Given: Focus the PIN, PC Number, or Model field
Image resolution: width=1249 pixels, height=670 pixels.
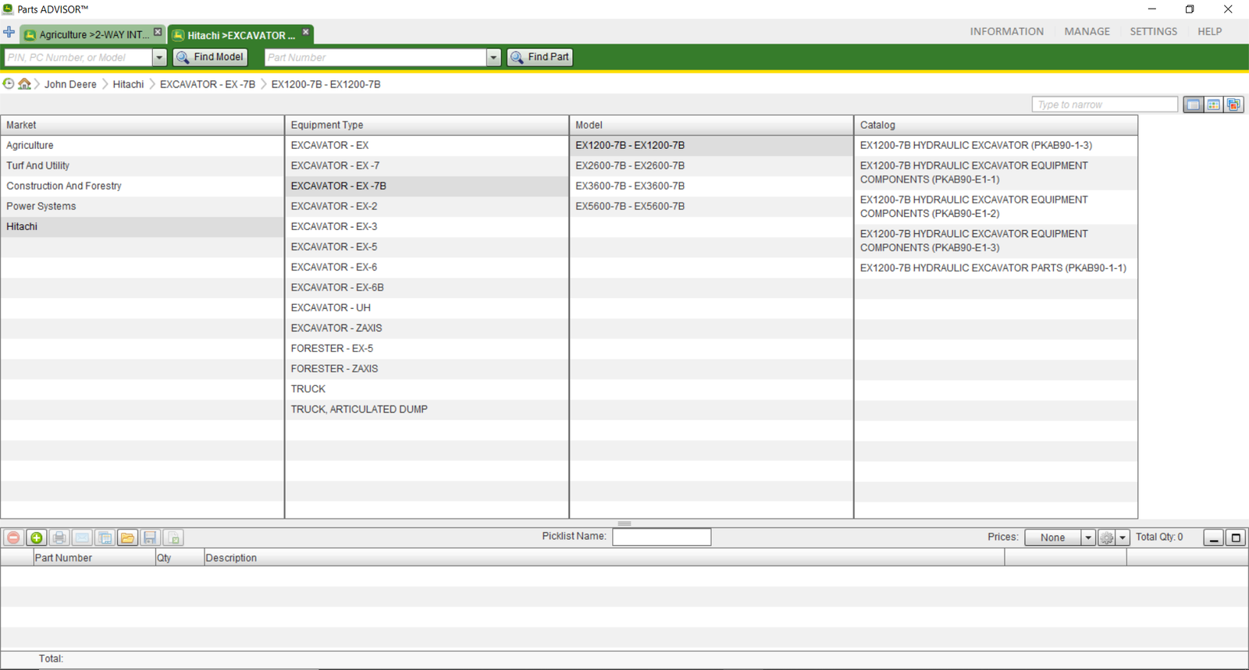Looking at the screenshot, I should tap(78, 57).
